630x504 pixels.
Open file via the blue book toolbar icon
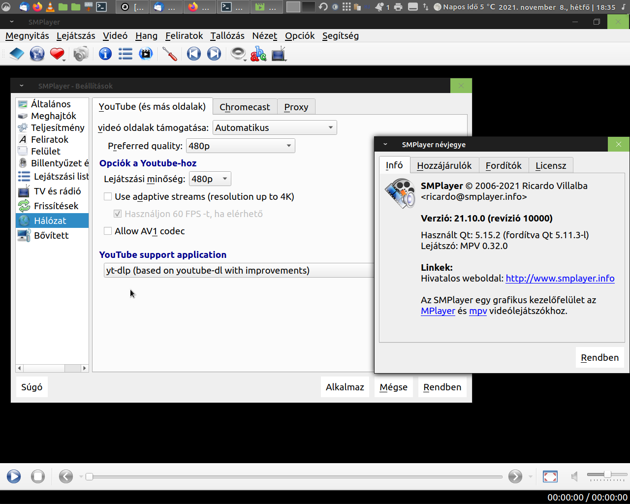click(x=17, y=54)
